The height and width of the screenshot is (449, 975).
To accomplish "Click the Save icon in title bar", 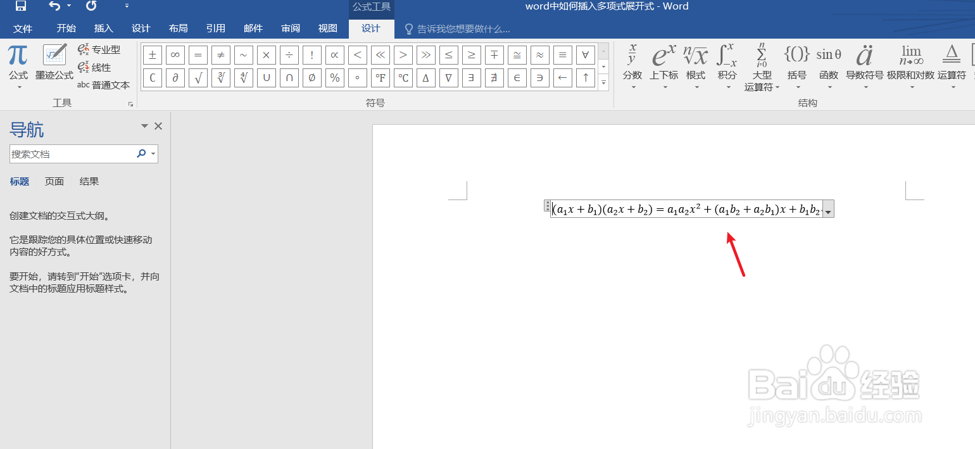I will (20, 6).
